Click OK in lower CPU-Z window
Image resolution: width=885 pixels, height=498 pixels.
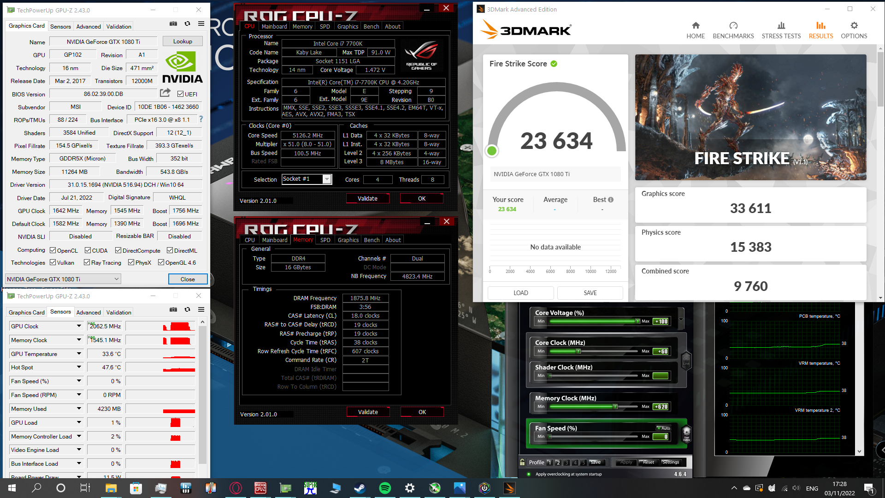point(422,412)
